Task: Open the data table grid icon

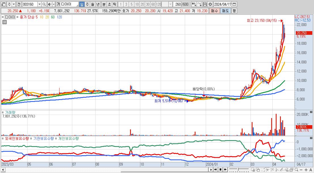Action: [5, 22]
